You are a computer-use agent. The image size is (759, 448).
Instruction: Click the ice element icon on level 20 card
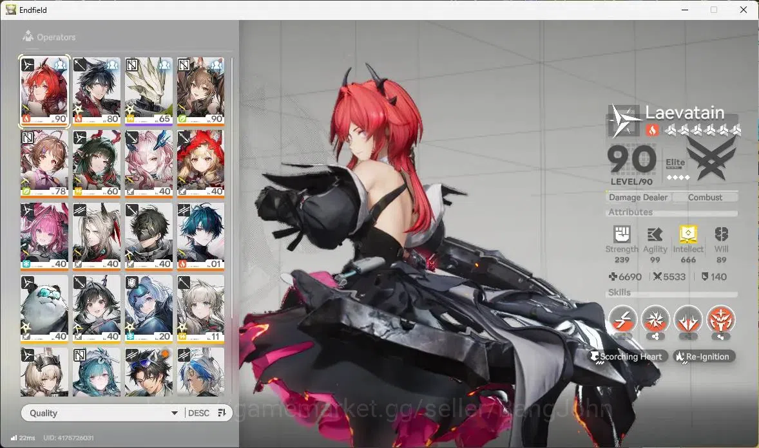[130, 337]
